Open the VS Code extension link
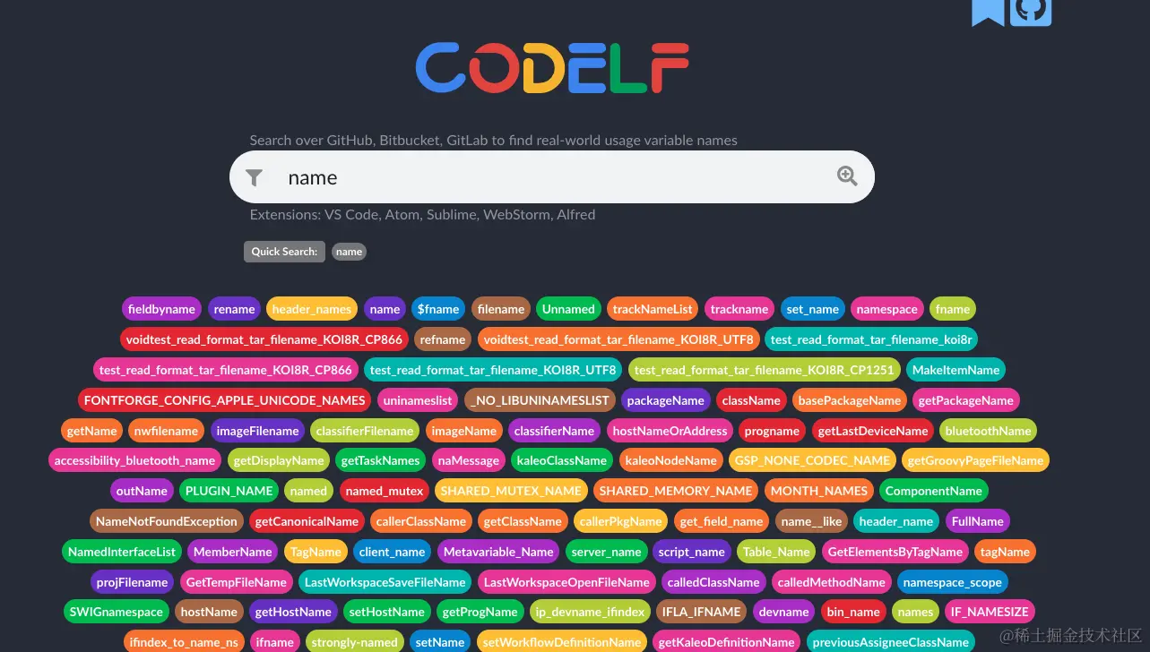This screenshot has height=652, width=1150. point(350,215)
